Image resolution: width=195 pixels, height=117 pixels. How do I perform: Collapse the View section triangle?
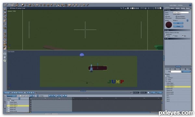tap(166, 30)
